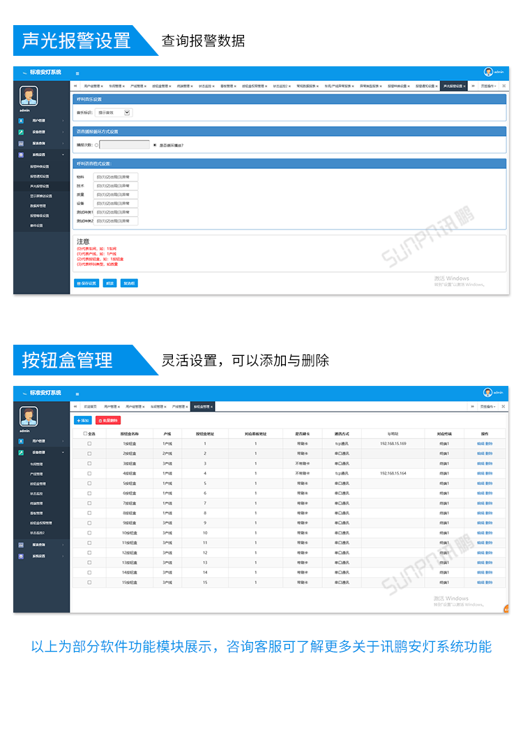The width and height of the screenshot is (523, 732).
Task: Close the active 声光报警设置 tab
Action: [x=464, y=87]
